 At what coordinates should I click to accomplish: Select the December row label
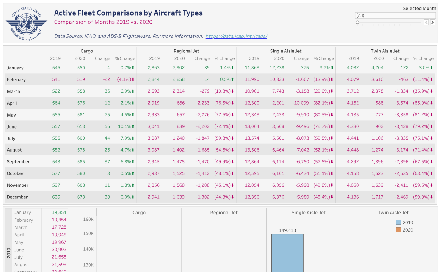17,197
